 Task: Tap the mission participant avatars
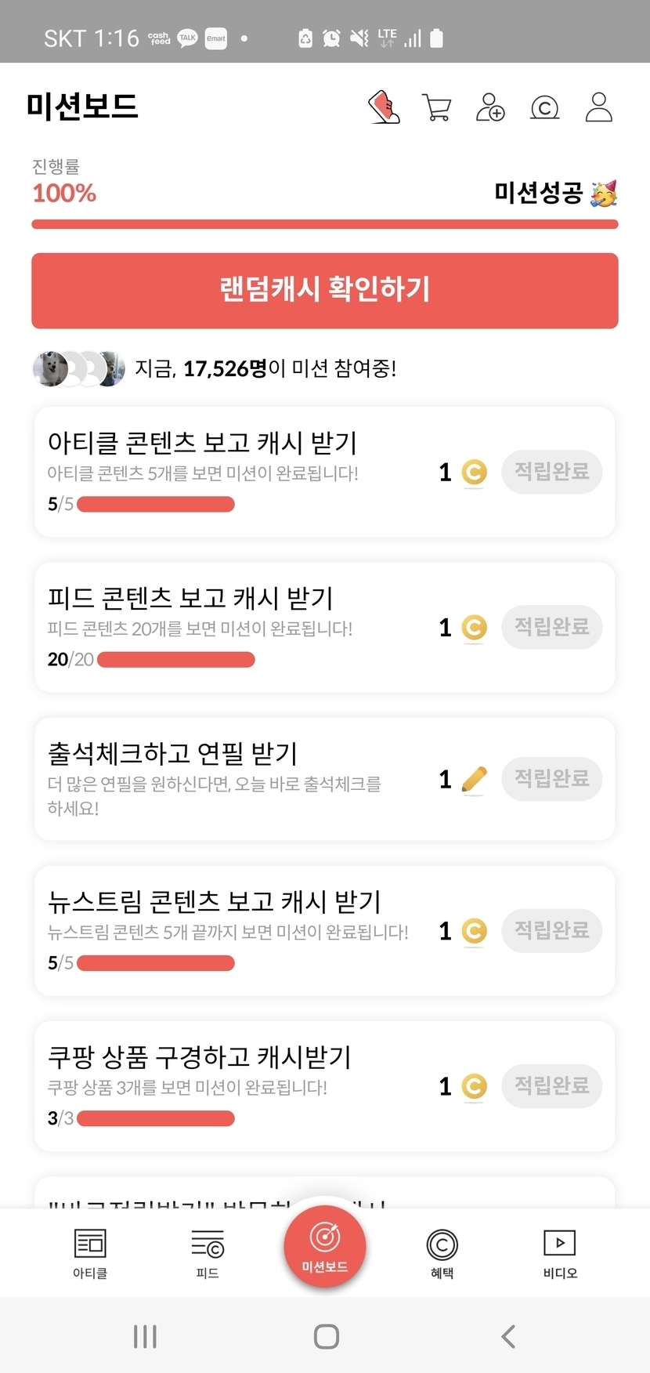point(78,368)
